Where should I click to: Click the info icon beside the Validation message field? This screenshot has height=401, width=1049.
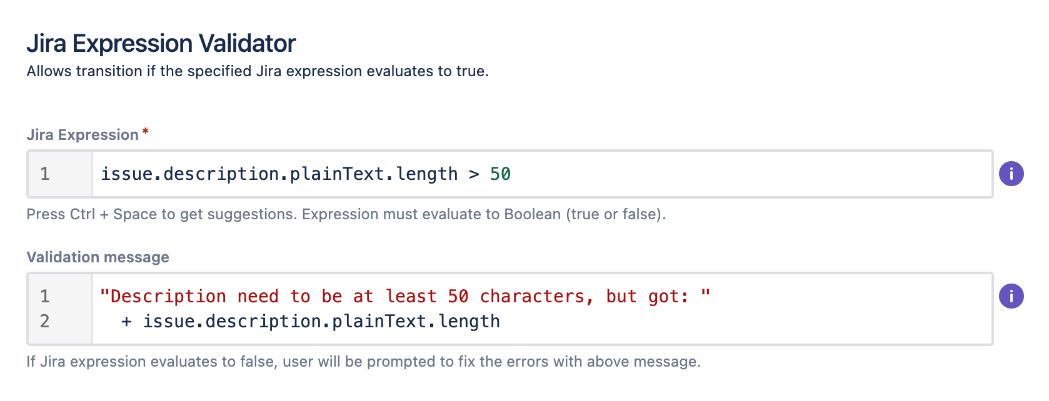click(x=1013, y=297)
